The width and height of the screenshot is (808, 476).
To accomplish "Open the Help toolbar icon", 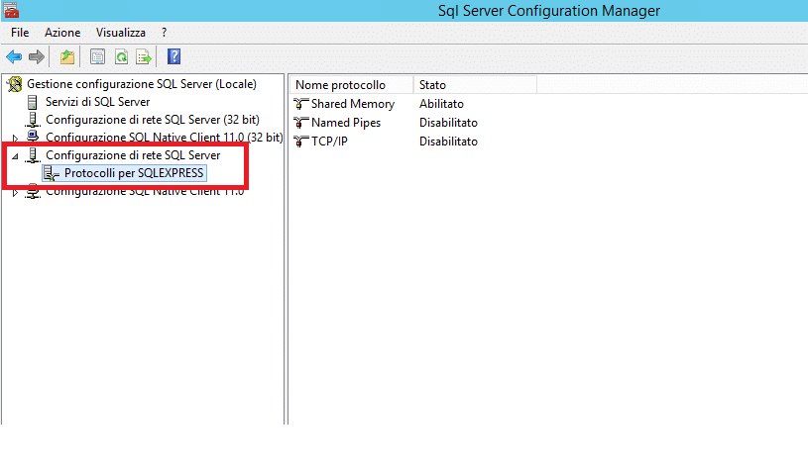I will (174, 56).
